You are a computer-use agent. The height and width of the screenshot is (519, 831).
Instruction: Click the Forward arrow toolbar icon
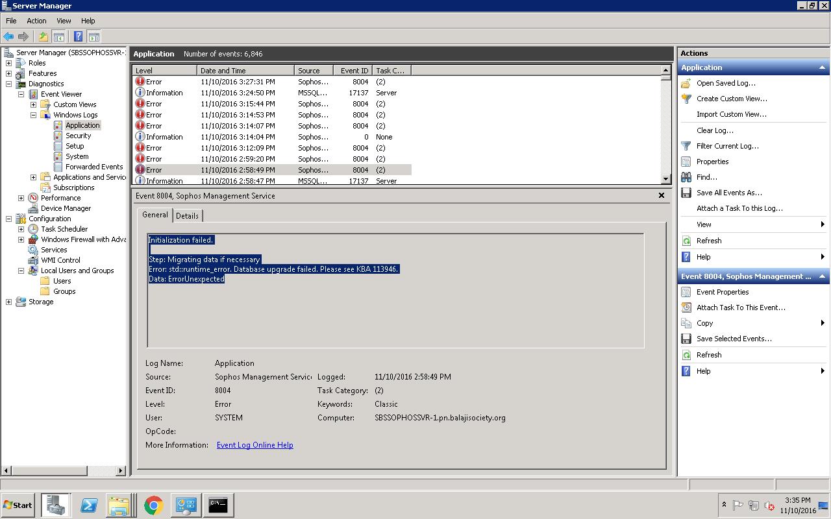23,37
